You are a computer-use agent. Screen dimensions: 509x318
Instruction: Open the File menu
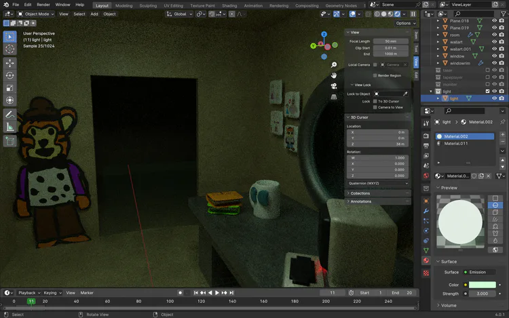[16, 5]
